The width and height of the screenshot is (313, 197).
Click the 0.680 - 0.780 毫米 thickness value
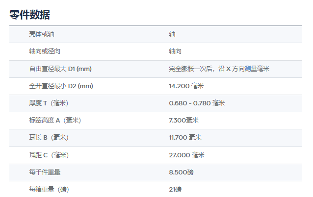tap(196, 103)
